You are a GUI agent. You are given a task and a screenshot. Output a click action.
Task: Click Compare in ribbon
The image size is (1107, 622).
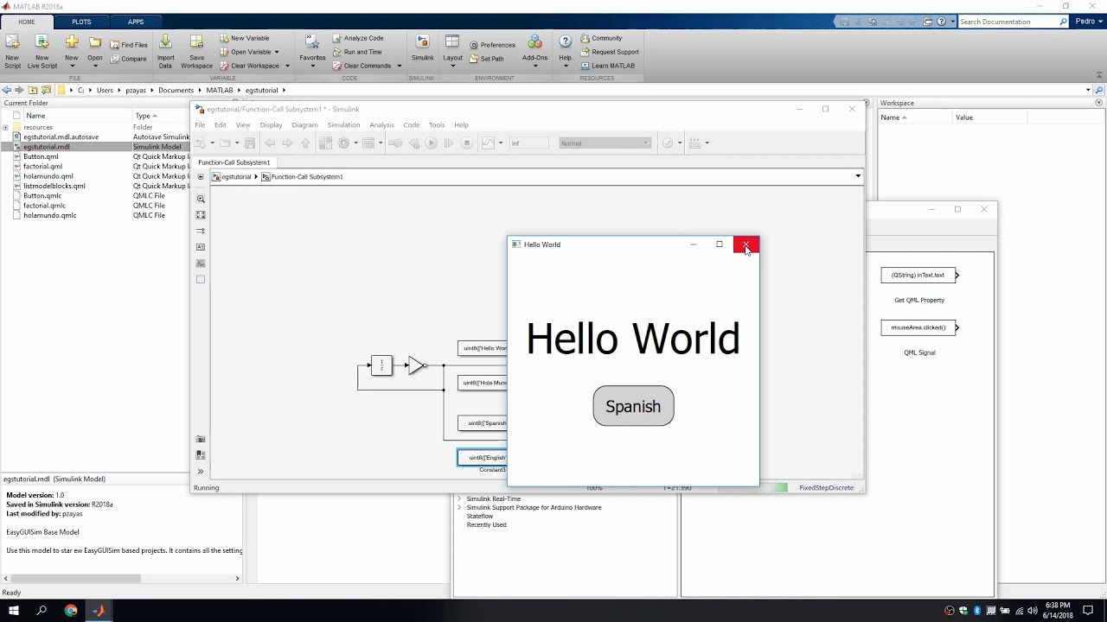pos(129,59)
